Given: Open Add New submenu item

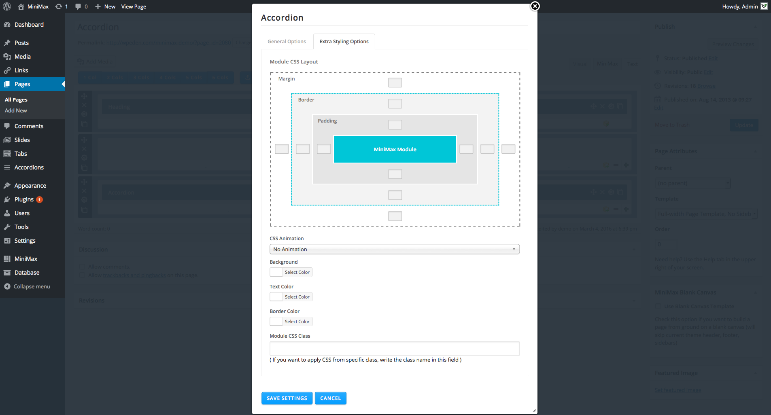Looking at the screenshot, I should click(16, 110).
